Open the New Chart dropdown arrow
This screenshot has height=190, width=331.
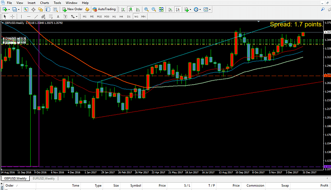[x=9, y=10]
